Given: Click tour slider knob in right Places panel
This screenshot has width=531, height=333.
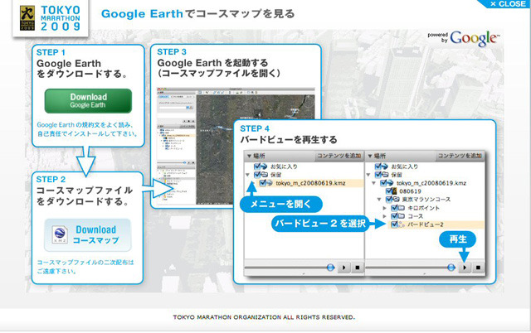Looking at the screenshot, I should click(x=451, y=268).
